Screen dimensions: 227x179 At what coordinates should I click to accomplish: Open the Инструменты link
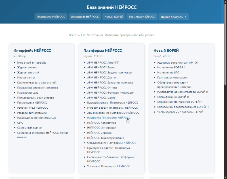(x=26, y=77)
